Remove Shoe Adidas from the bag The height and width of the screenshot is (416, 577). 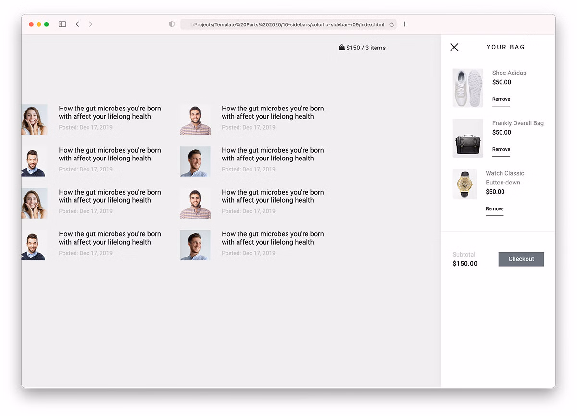[501, 99]
